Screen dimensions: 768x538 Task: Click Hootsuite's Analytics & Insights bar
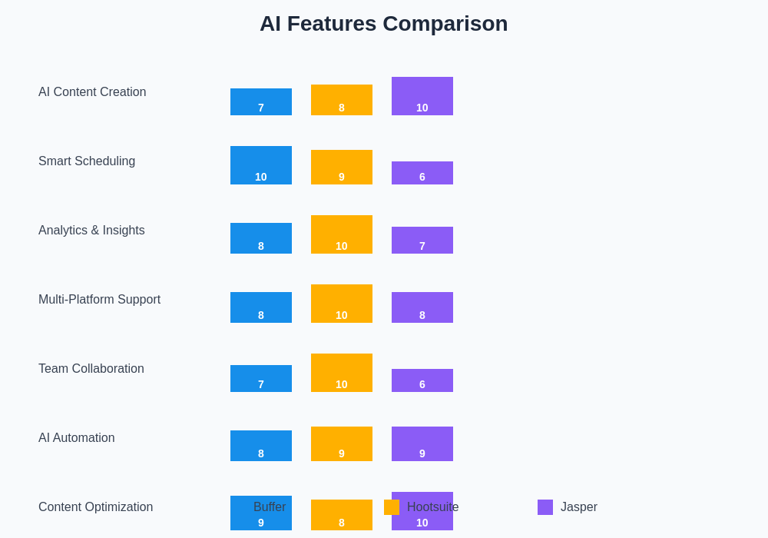click(x=342, y=234)
